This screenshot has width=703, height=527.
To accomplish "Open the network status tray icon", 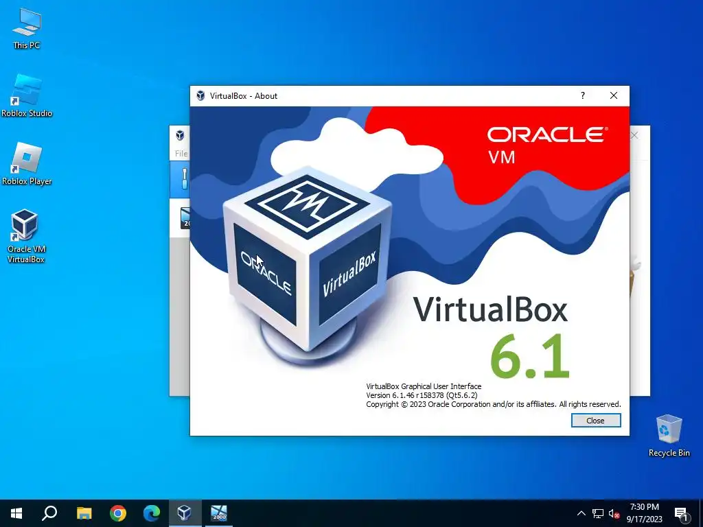I will click(598, 513).
